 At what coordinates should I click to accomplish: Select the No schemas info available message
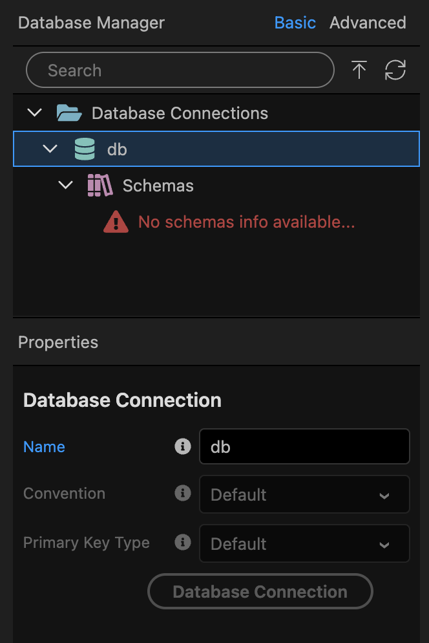(246, 223)
